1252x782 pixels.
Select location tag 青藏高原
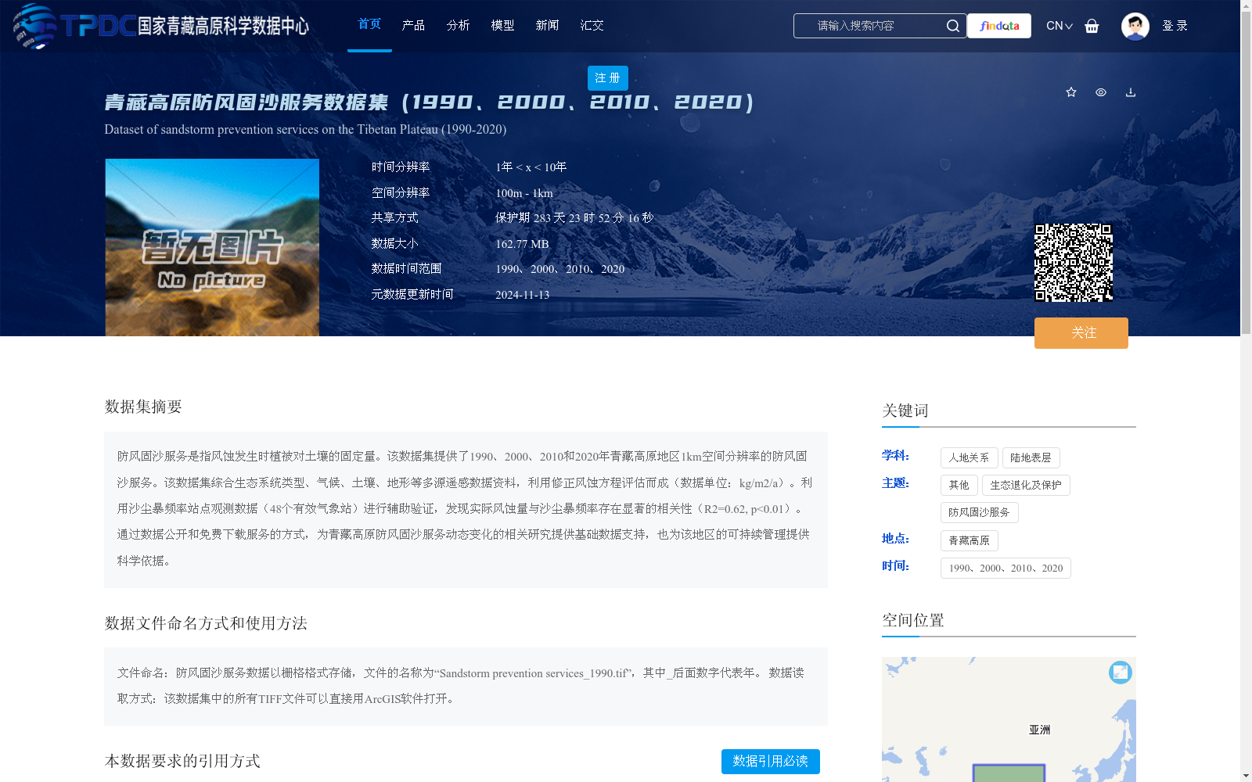[969, 540]
